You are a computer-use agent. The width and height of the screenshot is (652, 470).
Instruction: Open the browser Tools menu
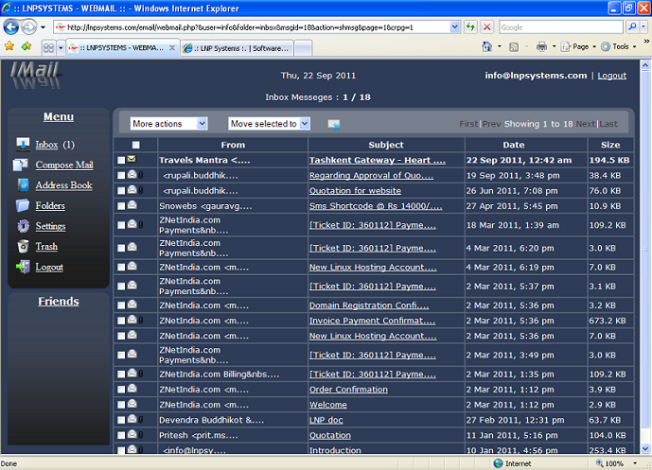click(620, 46)
